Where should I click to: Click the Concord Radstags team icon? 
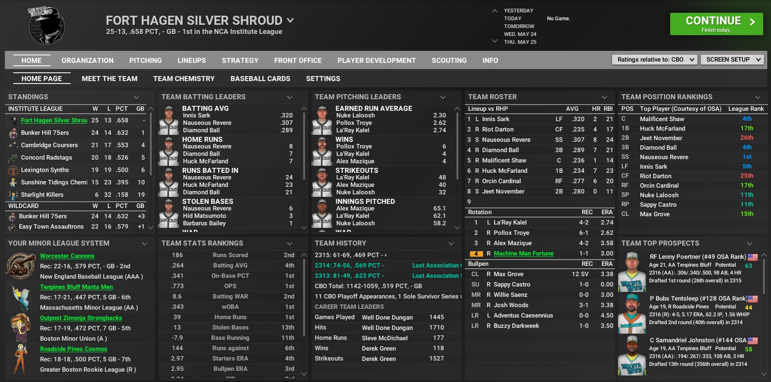pos(14,158)
